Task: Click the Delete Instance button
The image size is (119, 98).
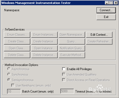Action: pyautogui.click(x=44, y=55)
